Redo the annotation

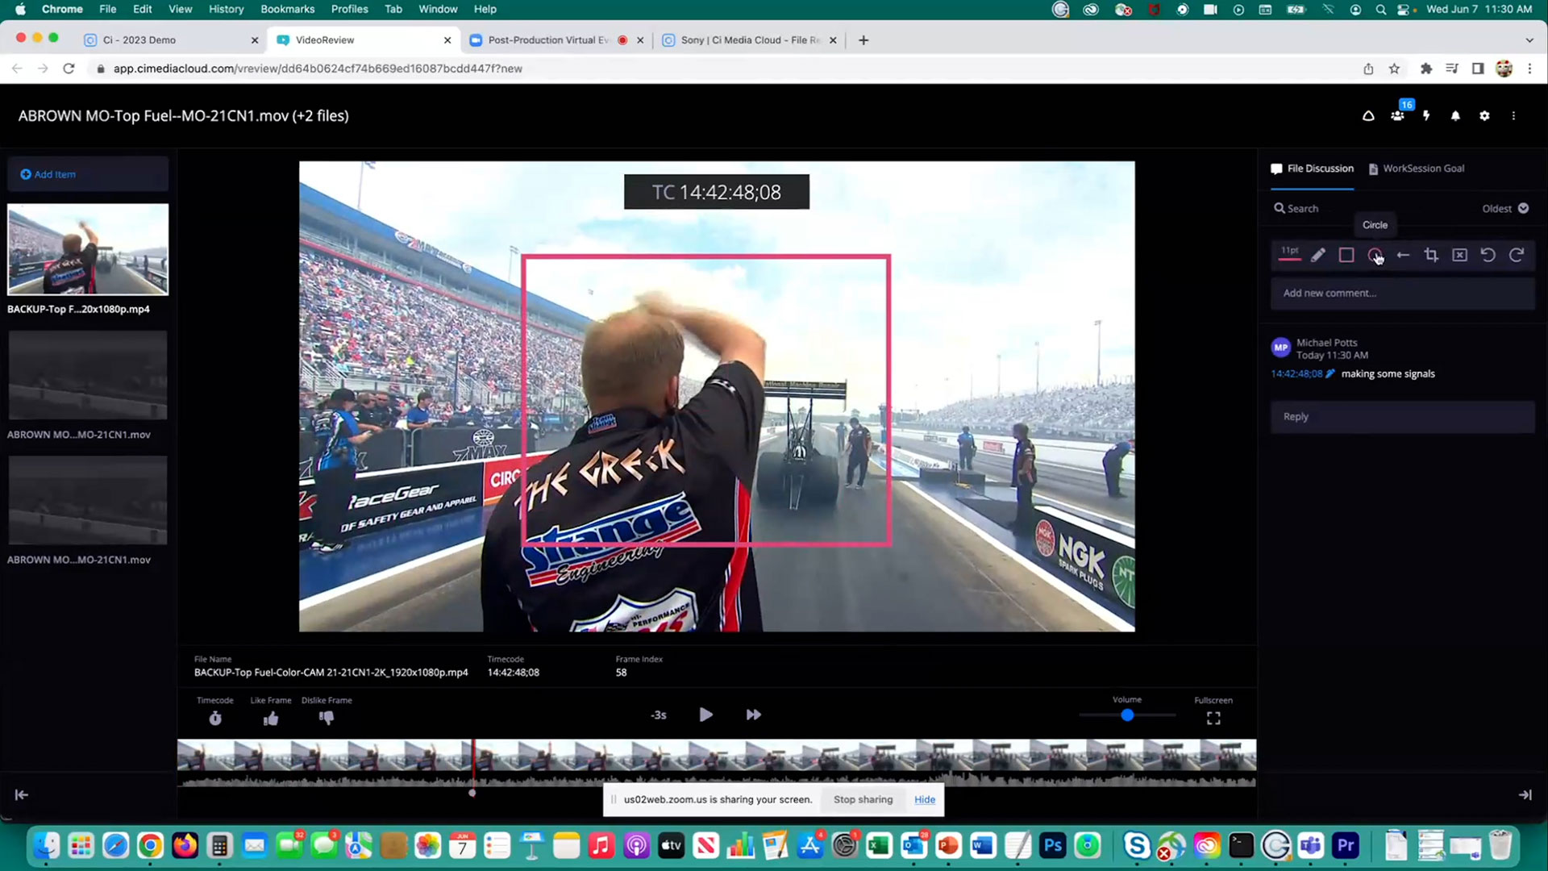click(x=1516, y=255)
